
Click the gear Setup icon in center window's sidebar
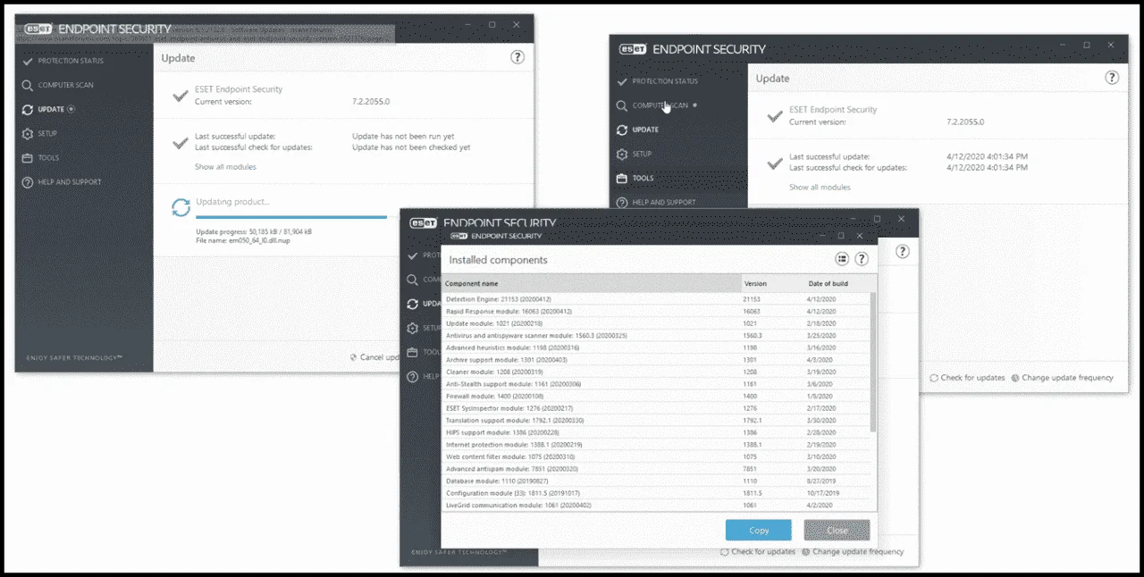point(412,328)
